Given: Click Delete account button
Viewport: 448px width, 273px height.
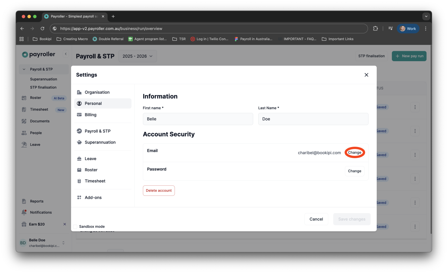Looking at the screenshot, I should tap(159, 191).
